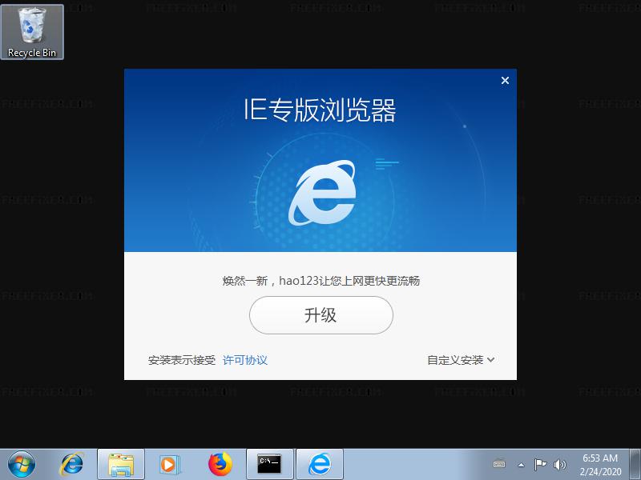
Task: Open Action Center flag icon
Action: coord(540,464)
